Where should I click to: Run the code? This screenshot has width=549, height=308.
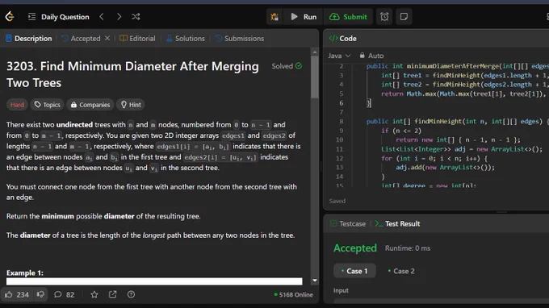[x=304, y=17]
